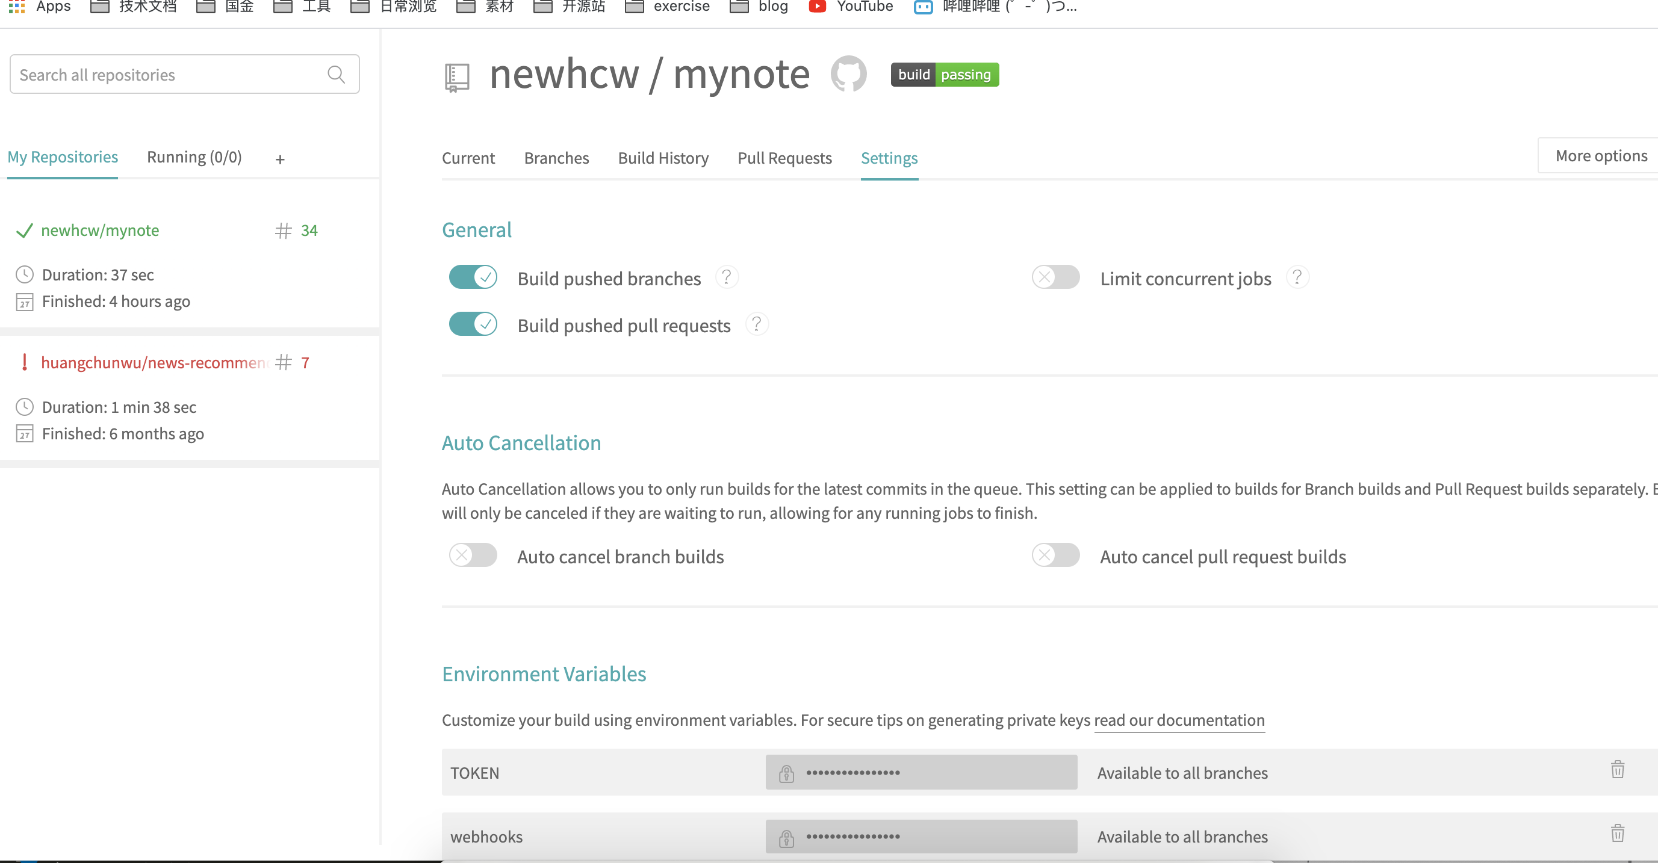Click repository book icon beside newhcw / mynote
The height and width of the screenshot is (863, 1658).
457,78
